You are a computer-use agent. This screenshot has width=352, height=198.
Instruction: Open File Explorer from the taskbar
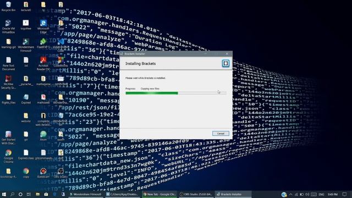[37, 194]
